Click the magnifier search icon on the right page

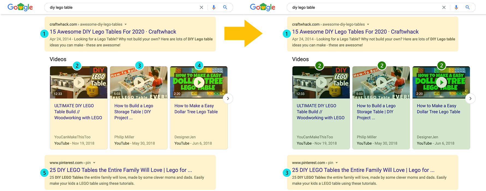(x=468, y=7)
